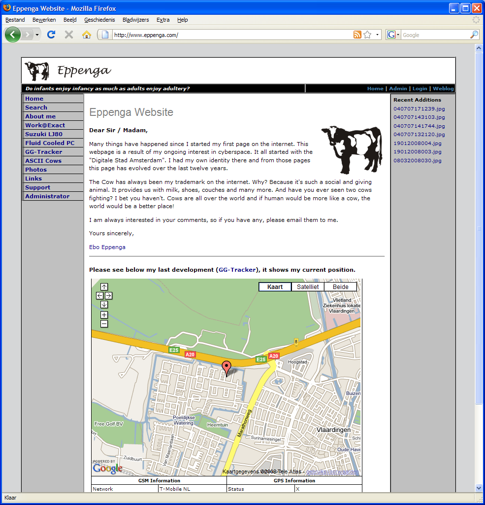Viewport: 485px width, 505px height.
Task: Click the Login link in the top bar
Action: pos(420,89)
